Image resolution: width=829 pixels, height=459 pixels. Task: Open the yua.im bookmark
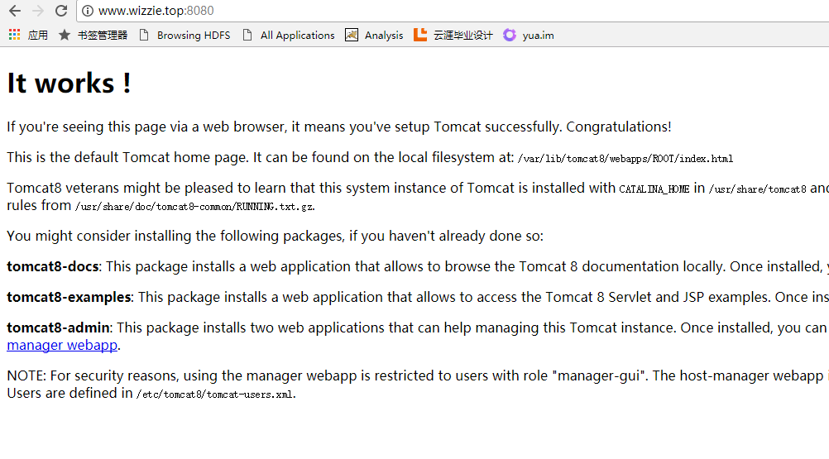[529, 35]
